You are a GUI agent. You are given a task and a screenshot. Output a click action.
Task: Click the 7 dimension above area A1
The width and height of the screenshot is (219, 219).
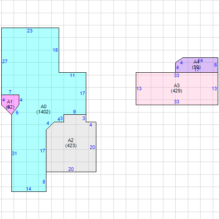(10, 92)
